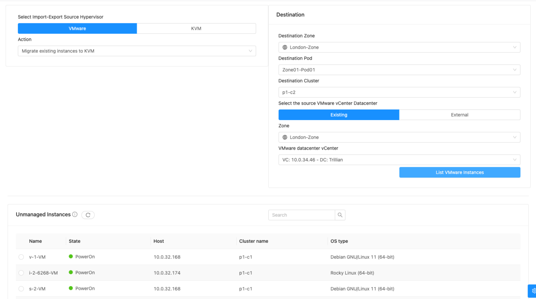Screen dimensions: 536x299
Task: Open the VMware datacenter vCenter dropdown
Action: [x=399, y=159]
